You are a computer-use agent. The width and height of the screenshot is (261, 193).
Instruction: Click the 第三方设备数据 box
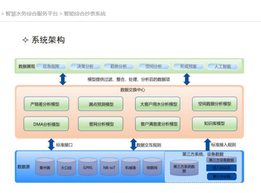pyautogui.click(x=222, y=160)
